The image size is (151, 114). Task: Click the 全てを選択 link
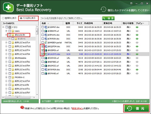[46, 101]
